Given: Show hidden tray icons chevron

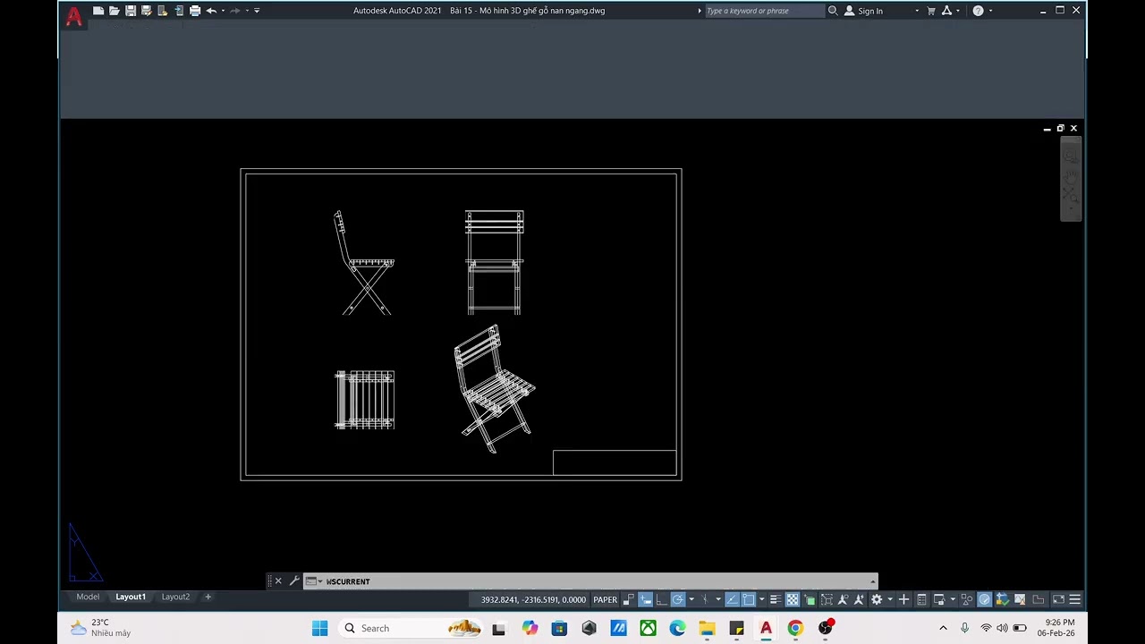Looking at the screenshot, I should coord(943,628).
